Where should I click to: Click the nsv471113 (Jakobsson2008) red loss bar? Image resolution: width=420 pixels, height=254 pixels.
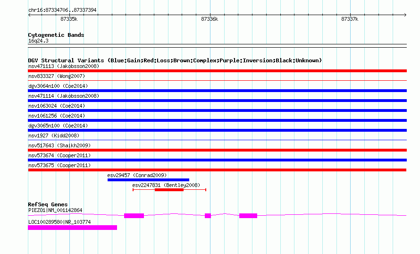tap(217, 71)
